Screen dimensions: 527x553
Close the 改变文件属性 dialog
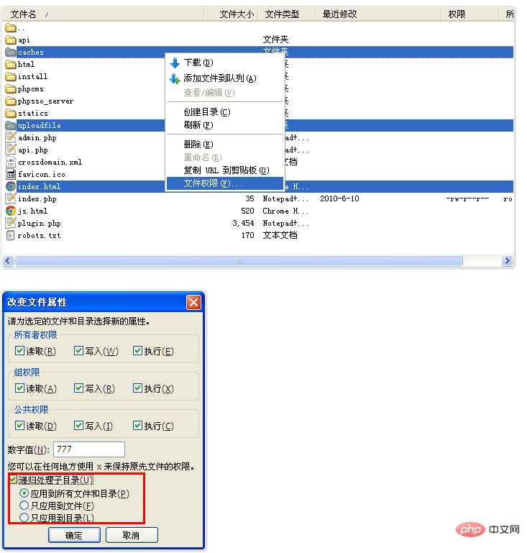[x=193, y=302]
